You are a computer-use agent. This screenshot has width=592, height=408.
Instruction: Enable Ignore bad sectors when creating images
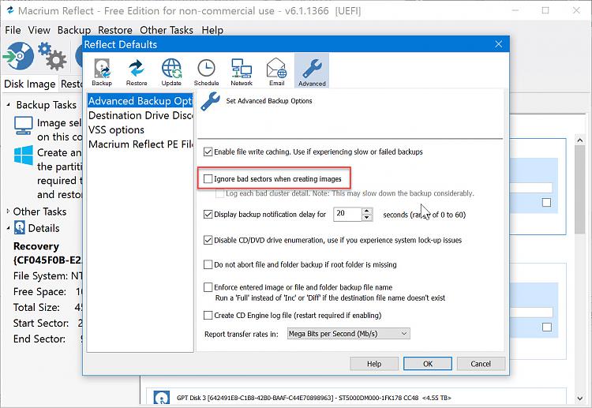coord(208,179)
